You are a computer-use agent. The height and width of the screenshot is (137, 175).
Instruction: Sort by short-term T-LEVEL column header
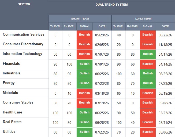point(55,26)
